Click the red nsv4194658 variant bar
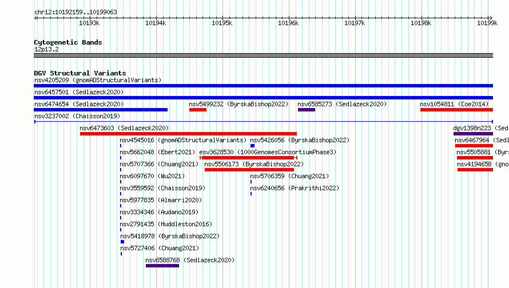Image resolution: width=509 pixels, height=288 pixels. pyautogui.click(x=475, y=170)
